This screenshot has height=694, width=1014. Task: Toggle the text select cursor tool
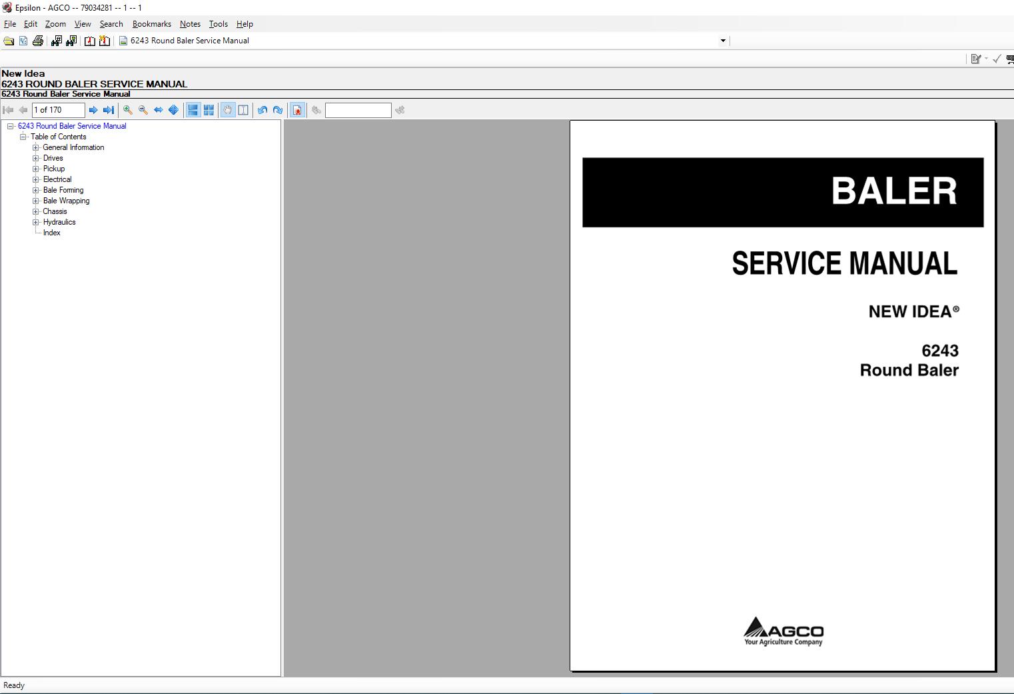click(243, 110)
